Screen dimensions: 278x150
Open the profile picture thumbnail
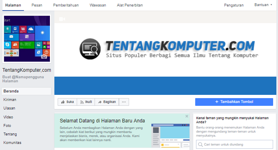tap(27, 39)
